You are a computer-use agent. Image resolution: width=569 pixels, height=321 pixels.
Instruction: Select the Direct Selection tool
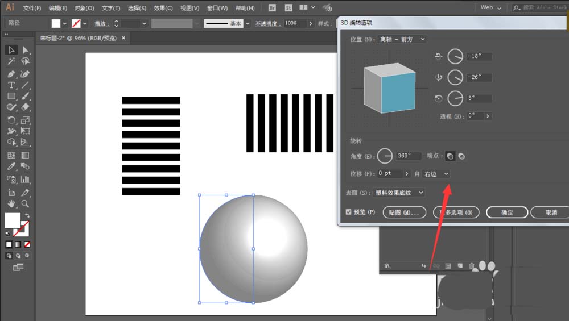[x=25, y=50]
